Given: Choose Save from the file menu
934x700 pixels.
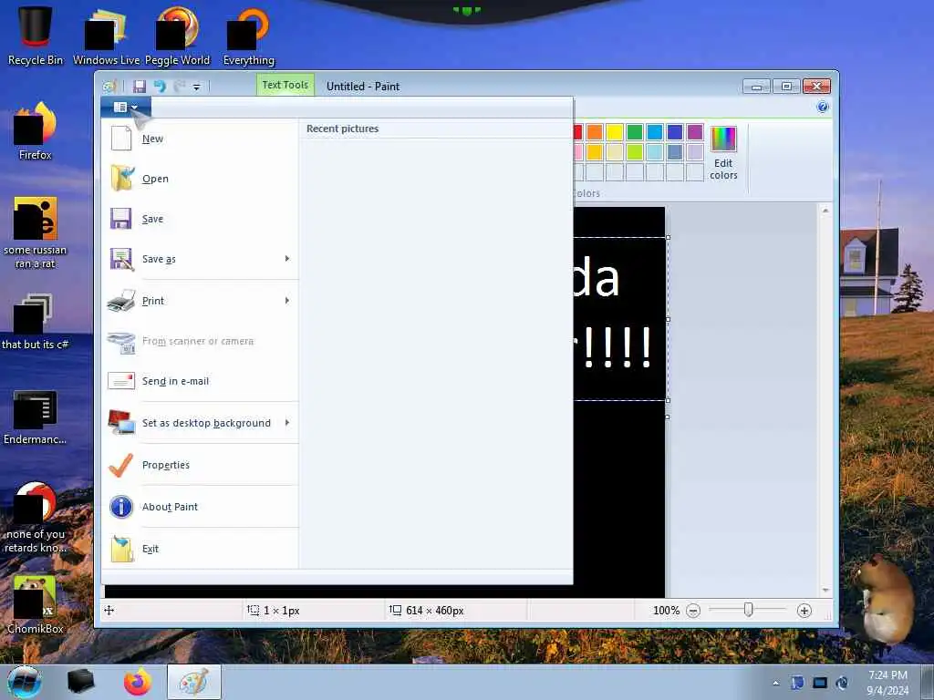Looking at the screenshot, I should click(x=200, y=219).
